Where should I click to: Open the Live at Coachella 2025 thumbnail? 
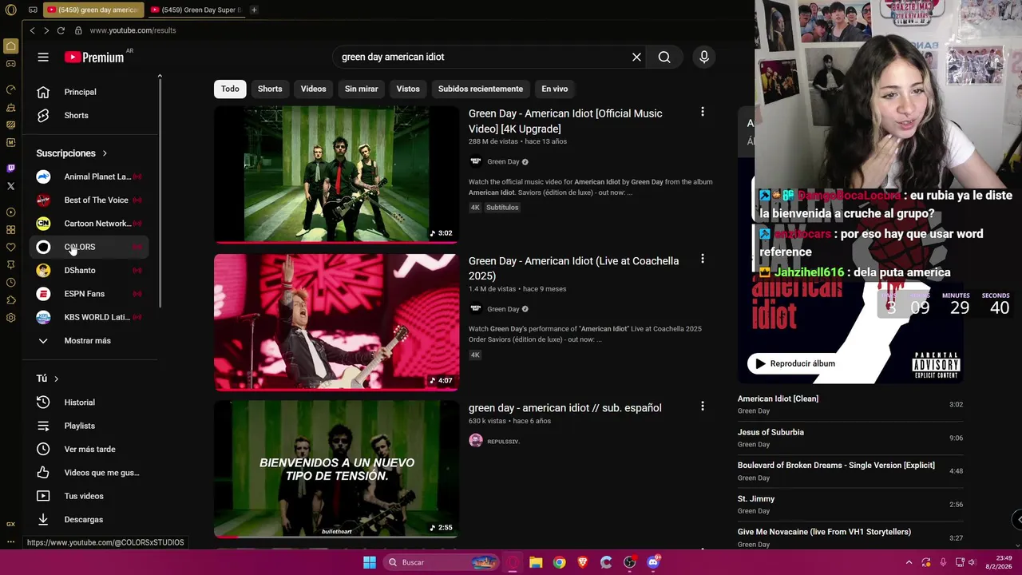click(x=336, y=322)
